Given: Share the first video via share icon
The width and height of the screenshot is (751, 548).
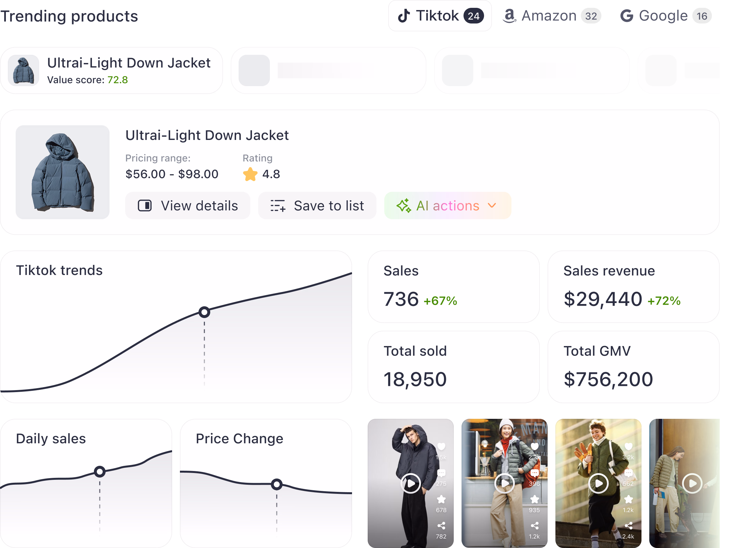Looking at the screenshot, I should coord(441,525).
